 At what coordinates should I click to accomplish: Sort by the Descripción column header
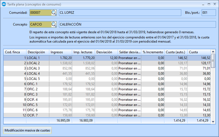[37, 52]
